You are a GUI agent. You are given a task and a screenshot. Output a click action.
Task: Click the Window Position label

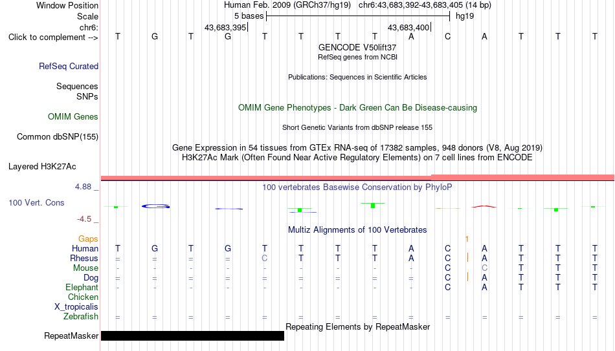(x=67, y=5)
